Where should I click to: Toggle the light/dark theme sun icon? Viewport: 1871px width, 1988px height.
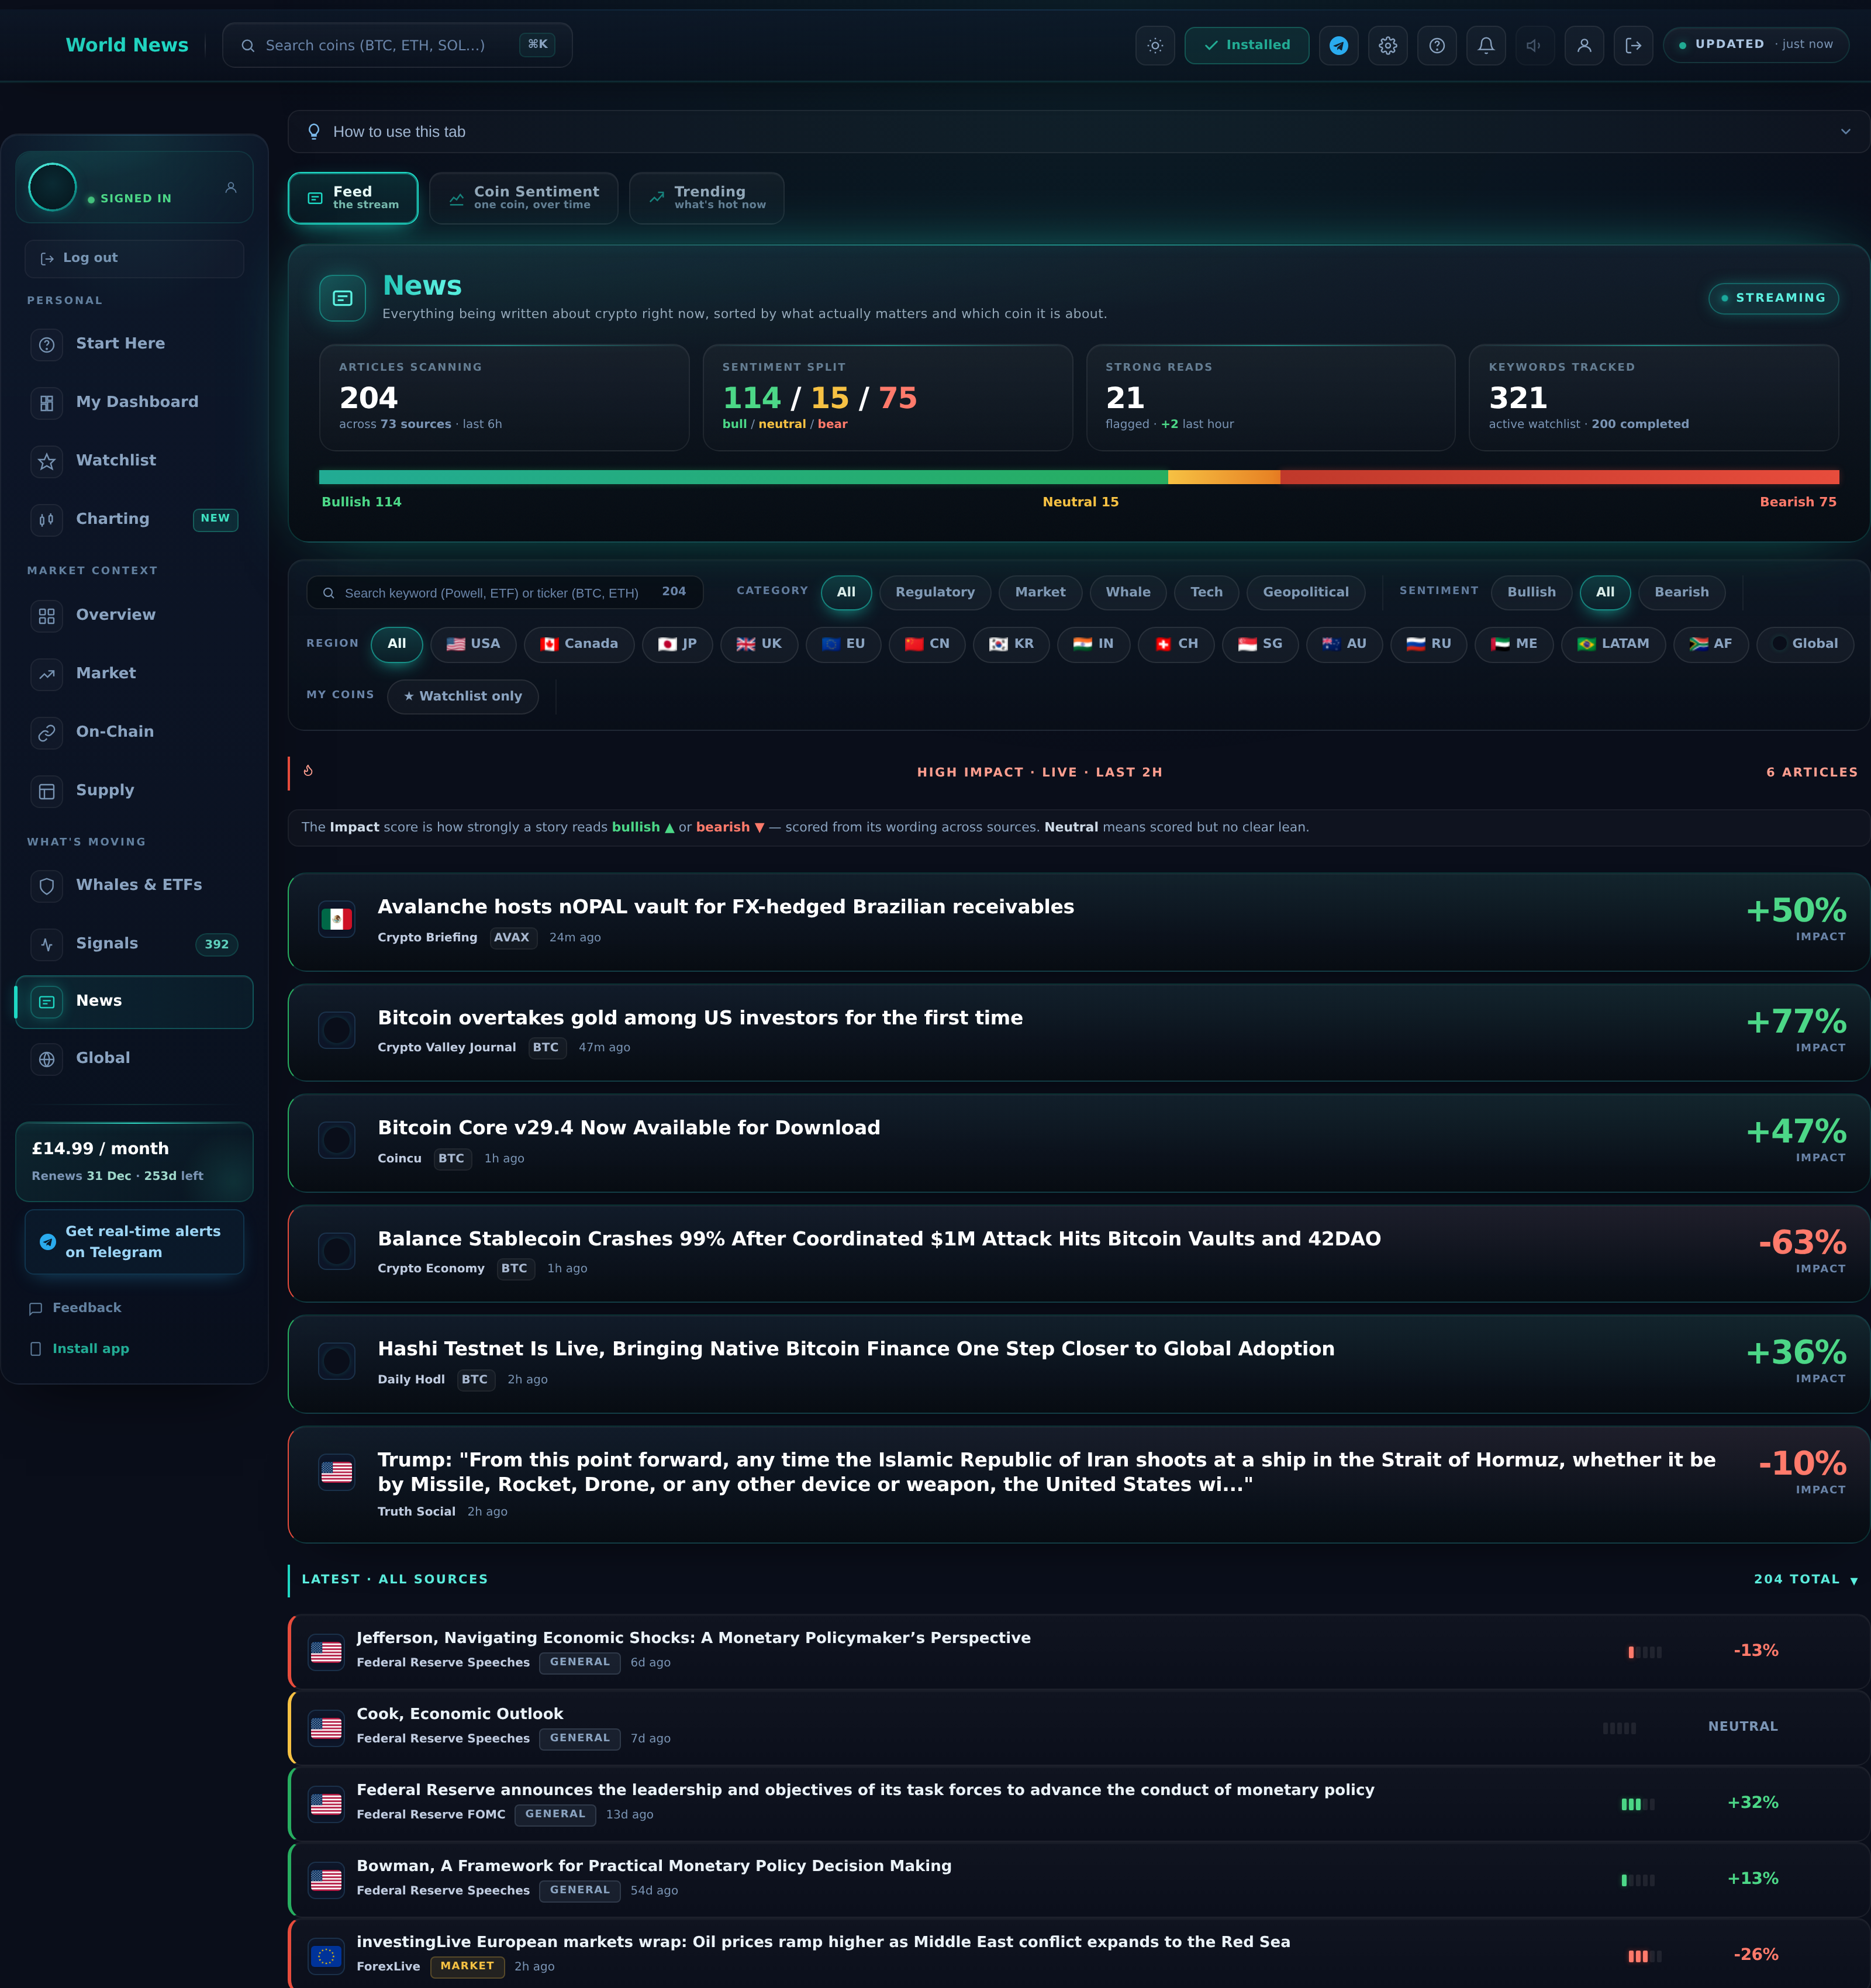point(1155,45)
